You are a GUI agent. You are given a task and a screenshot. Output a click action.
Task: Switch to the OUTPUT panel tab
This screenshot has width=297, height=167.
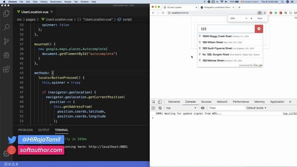point(44,130)
